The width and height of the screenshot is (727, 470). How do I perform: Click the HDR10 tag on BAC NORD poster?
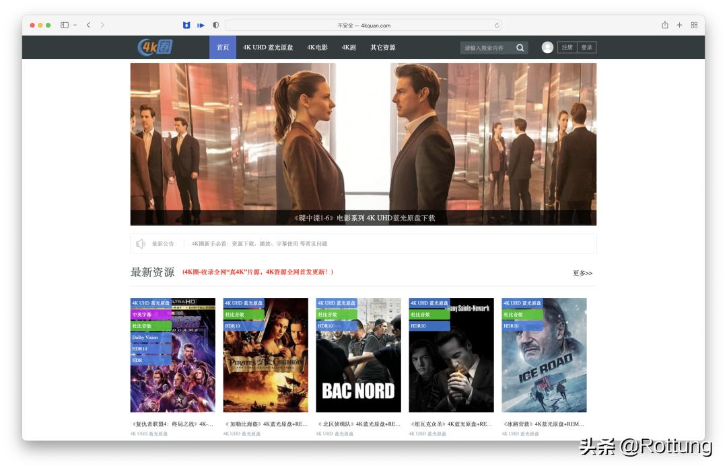click(337, 326)
